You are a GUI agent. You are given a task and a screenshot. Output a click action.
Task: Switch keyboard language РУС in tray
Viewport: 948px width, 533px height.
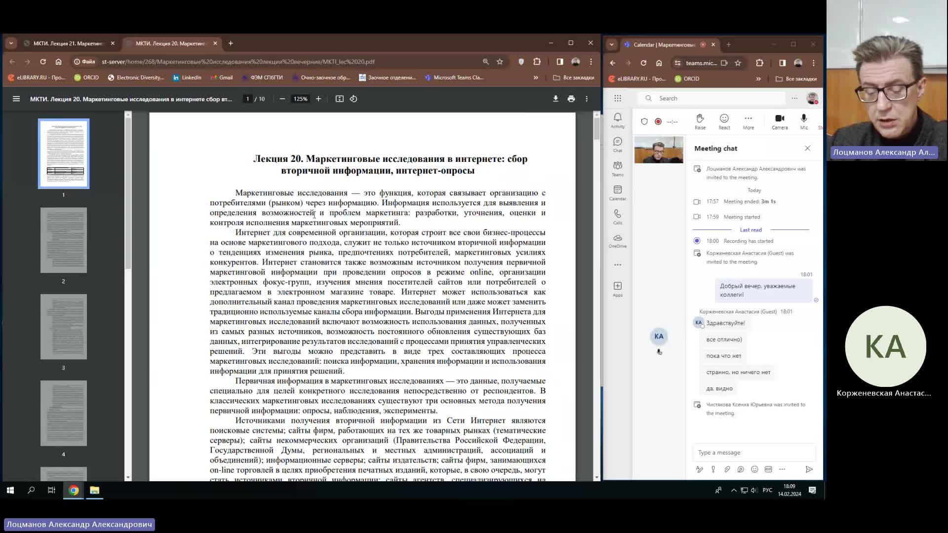tap(767, 490)
